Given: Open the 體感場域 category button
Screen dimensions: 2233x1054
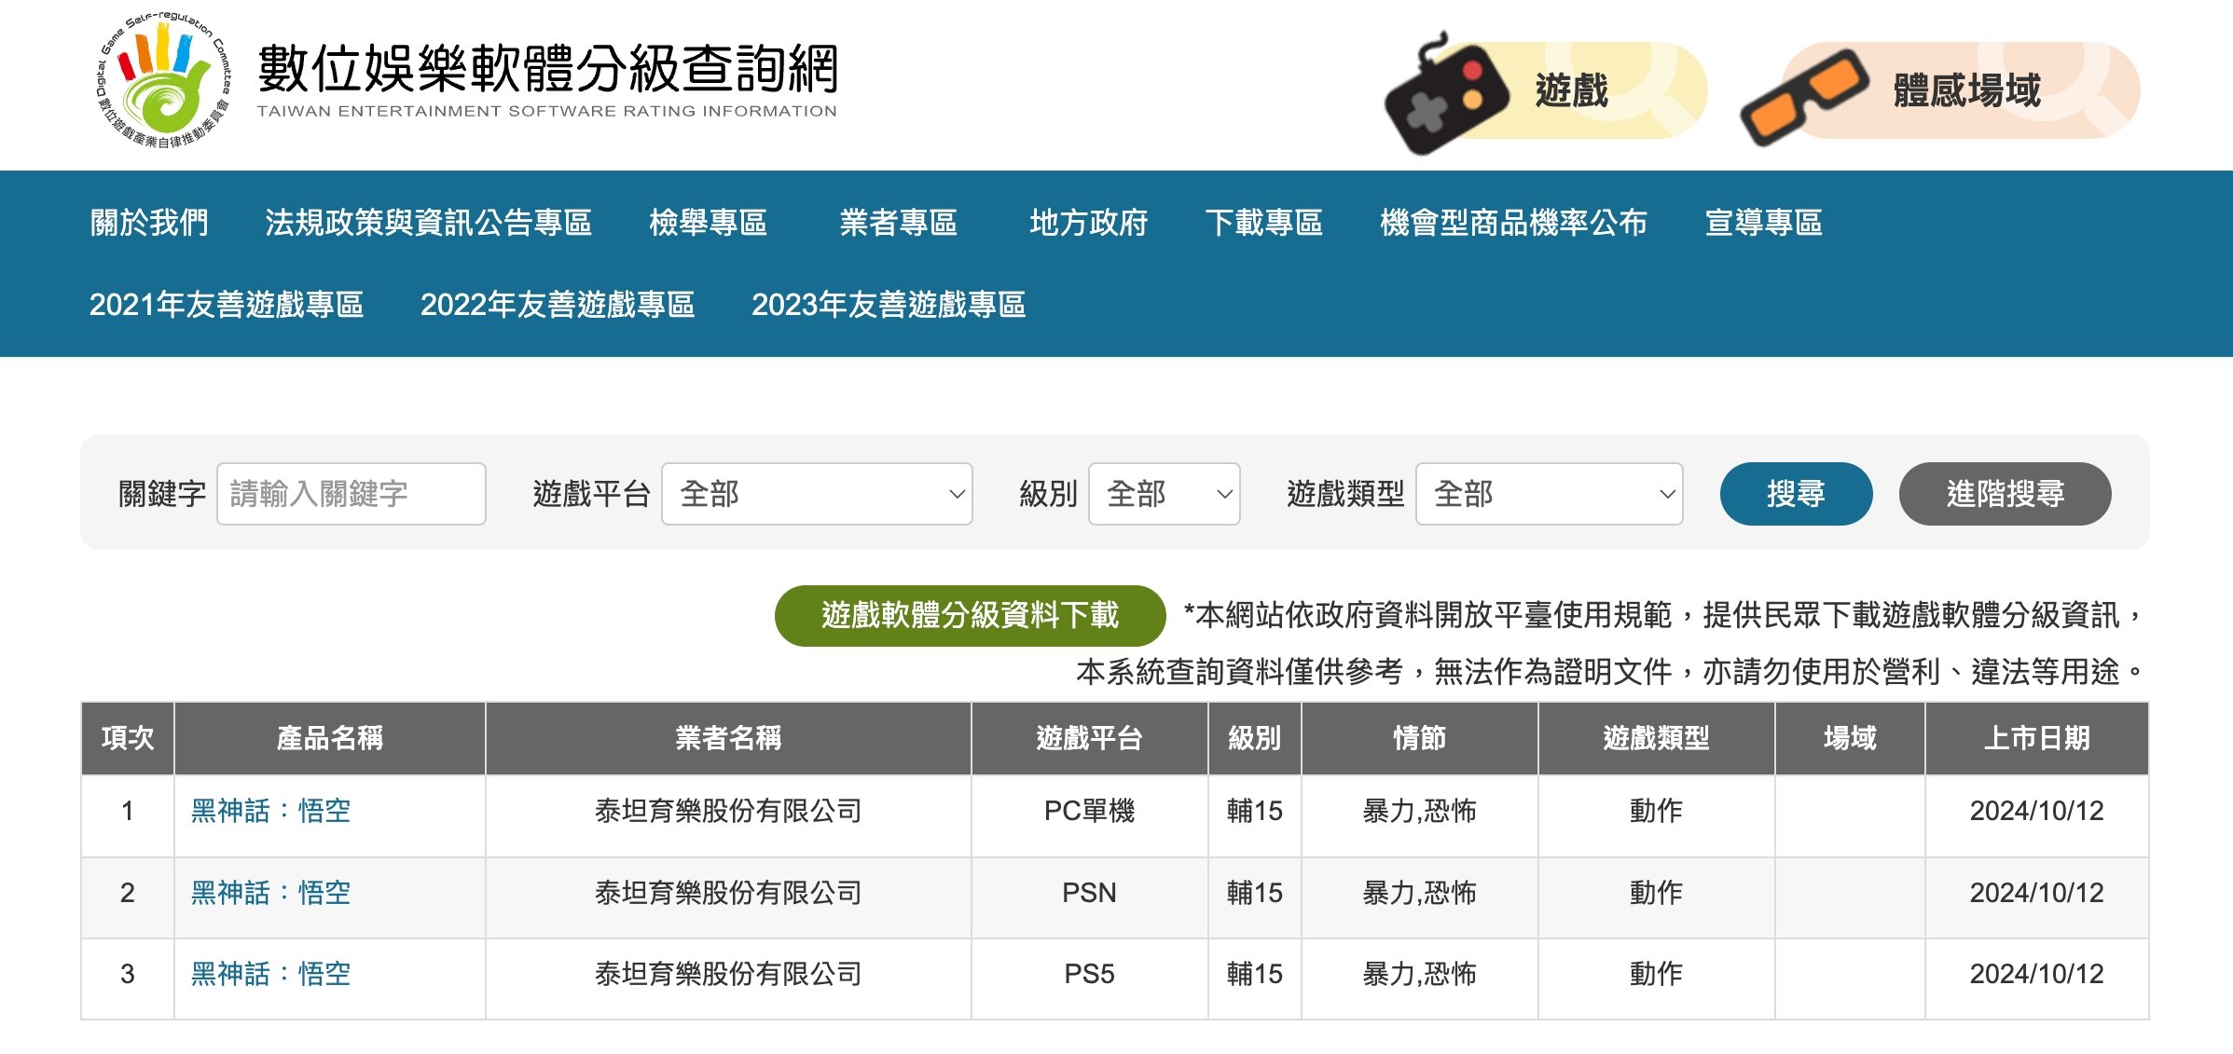Looking at the screenshot, I should pos(1940,91).
